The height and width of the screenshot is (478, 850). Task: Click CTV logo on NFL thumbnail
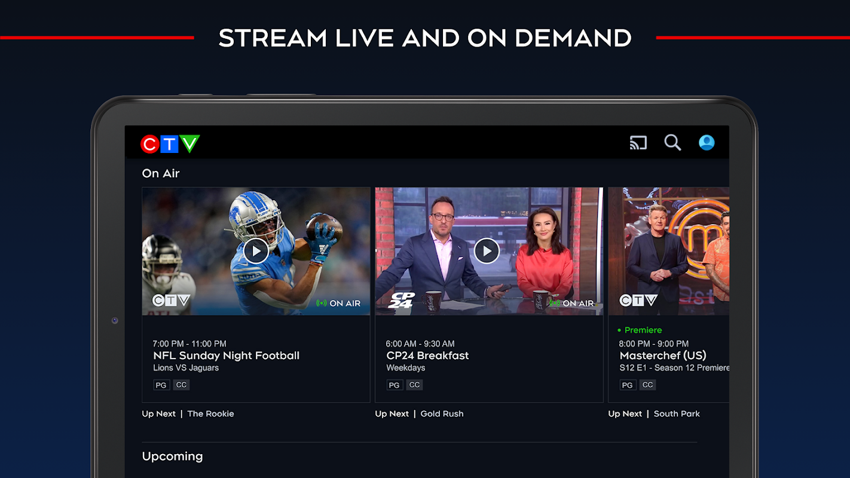click(x=171, y=301)
